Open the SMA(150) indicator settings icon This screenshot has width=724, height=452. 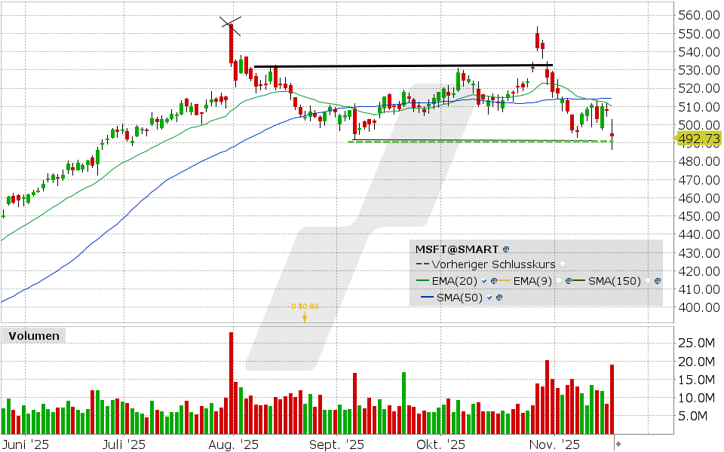pos(657,282)
